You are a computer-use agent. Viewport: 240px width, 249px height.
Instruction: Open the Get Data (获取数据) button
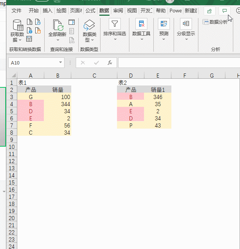coord(17,31)
